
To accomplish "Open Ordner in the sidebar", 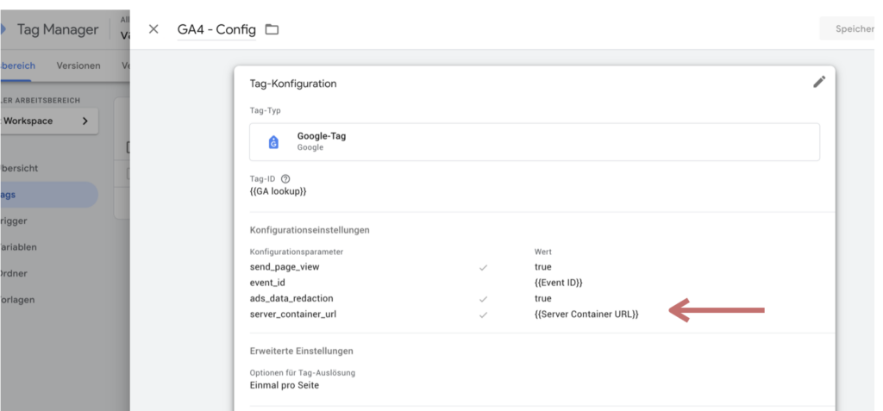I will 14,274.
